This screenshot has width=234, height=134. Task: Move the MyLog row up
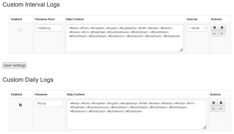tap(214, 109)
